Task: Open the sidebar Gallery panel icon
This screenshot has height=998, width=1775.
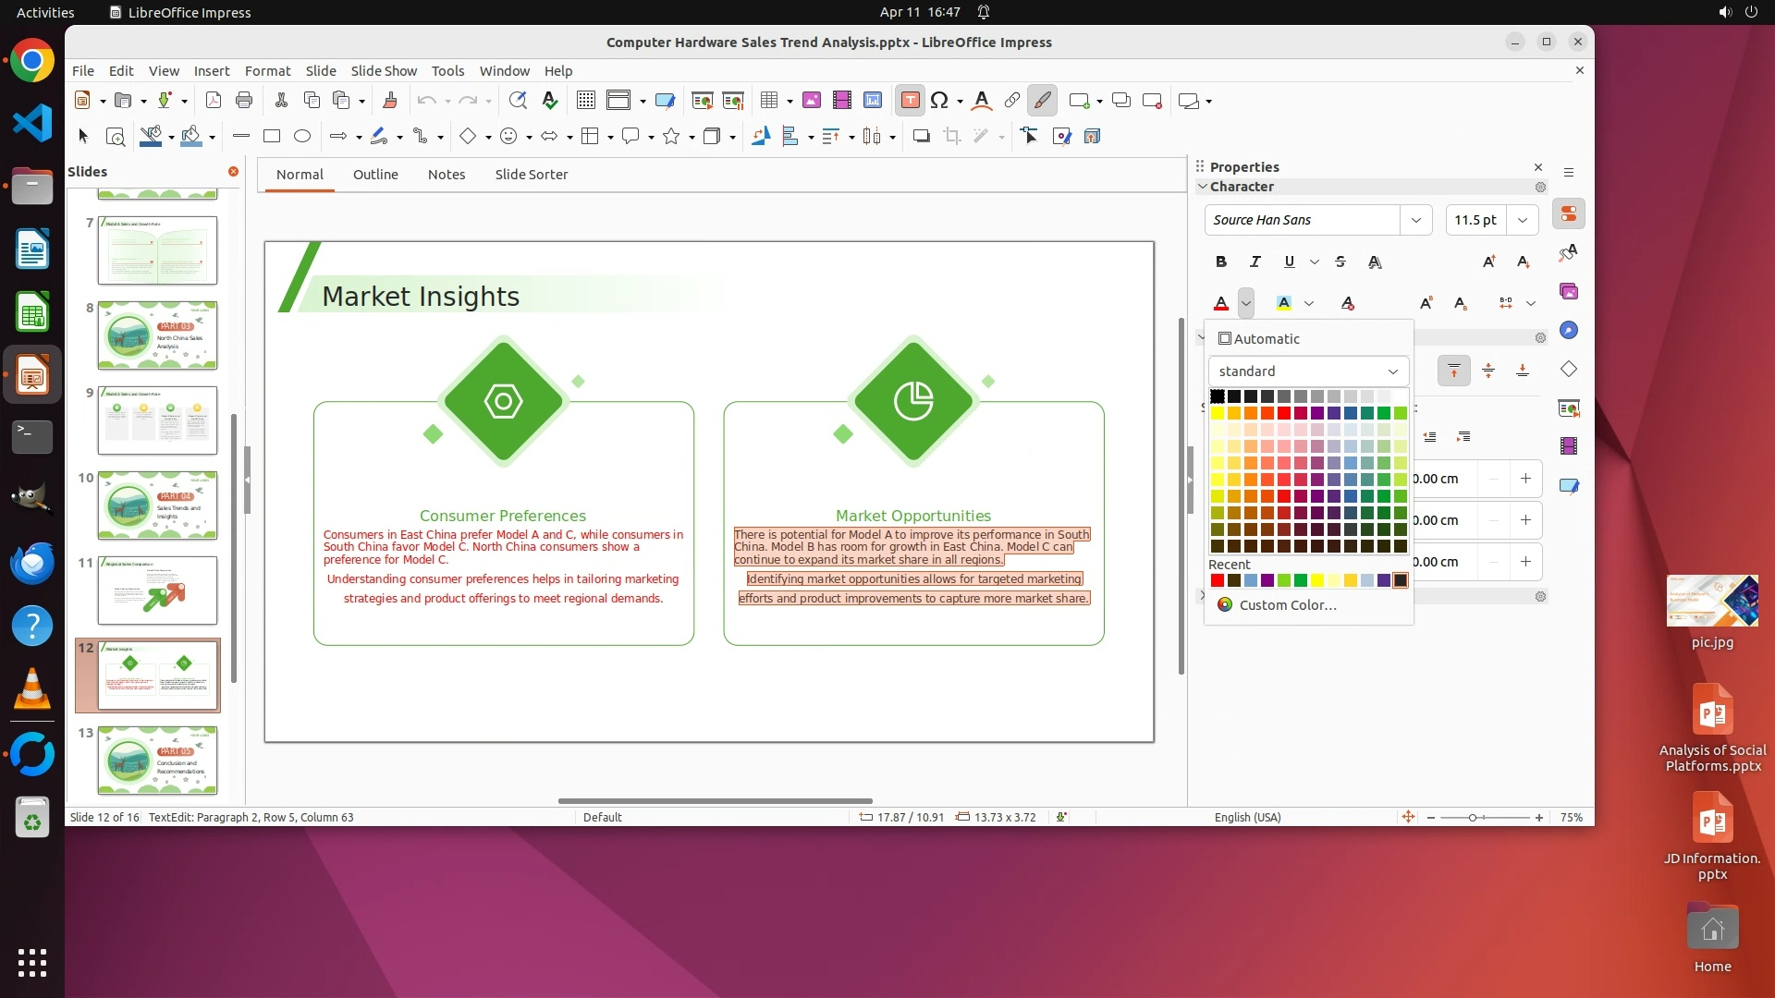Action: pos(1569,292)
